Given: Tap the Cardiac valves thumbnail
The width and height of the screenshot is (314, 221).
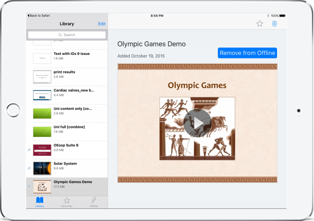Looking at the screenshot, I should pyautogui.click(x=42, y=95).
